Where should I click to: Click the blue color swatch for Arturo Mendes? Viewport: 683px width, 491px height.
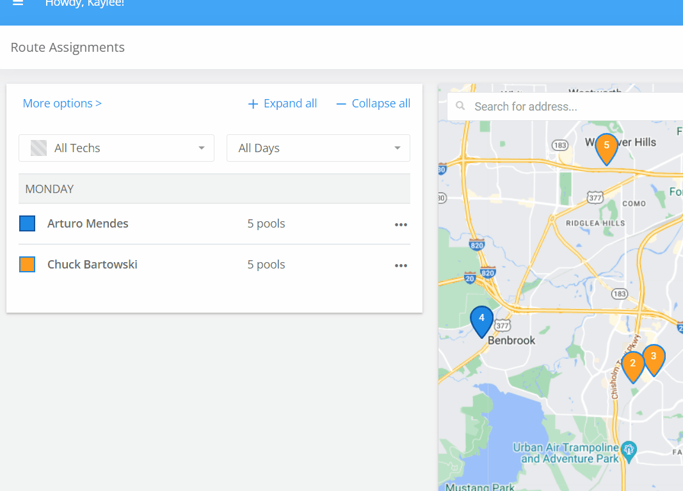click(x=27, y=223)
